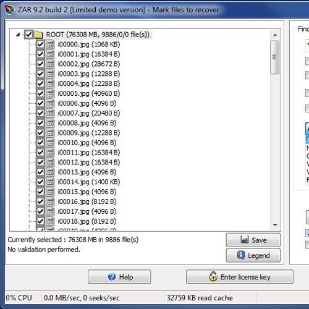This screenshot has height=309, width=309.
Task: Select i00004.jpg (12288 B) entry
Action: click(89, 83)
